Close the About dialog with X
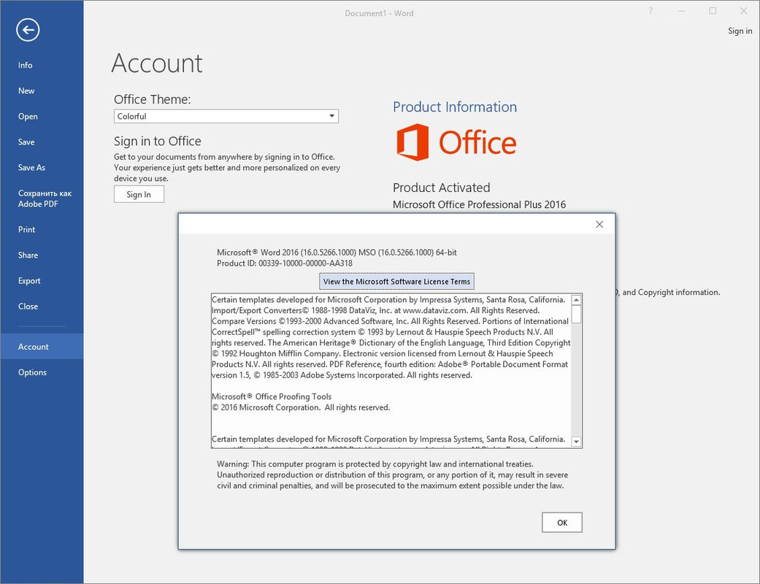Viewport: 760px width, 584px height. (x=599, y=224)
